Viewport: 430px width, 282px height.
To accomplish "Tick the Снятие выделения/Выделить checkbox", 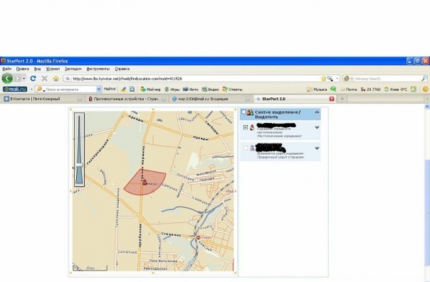I will point(243,112).
